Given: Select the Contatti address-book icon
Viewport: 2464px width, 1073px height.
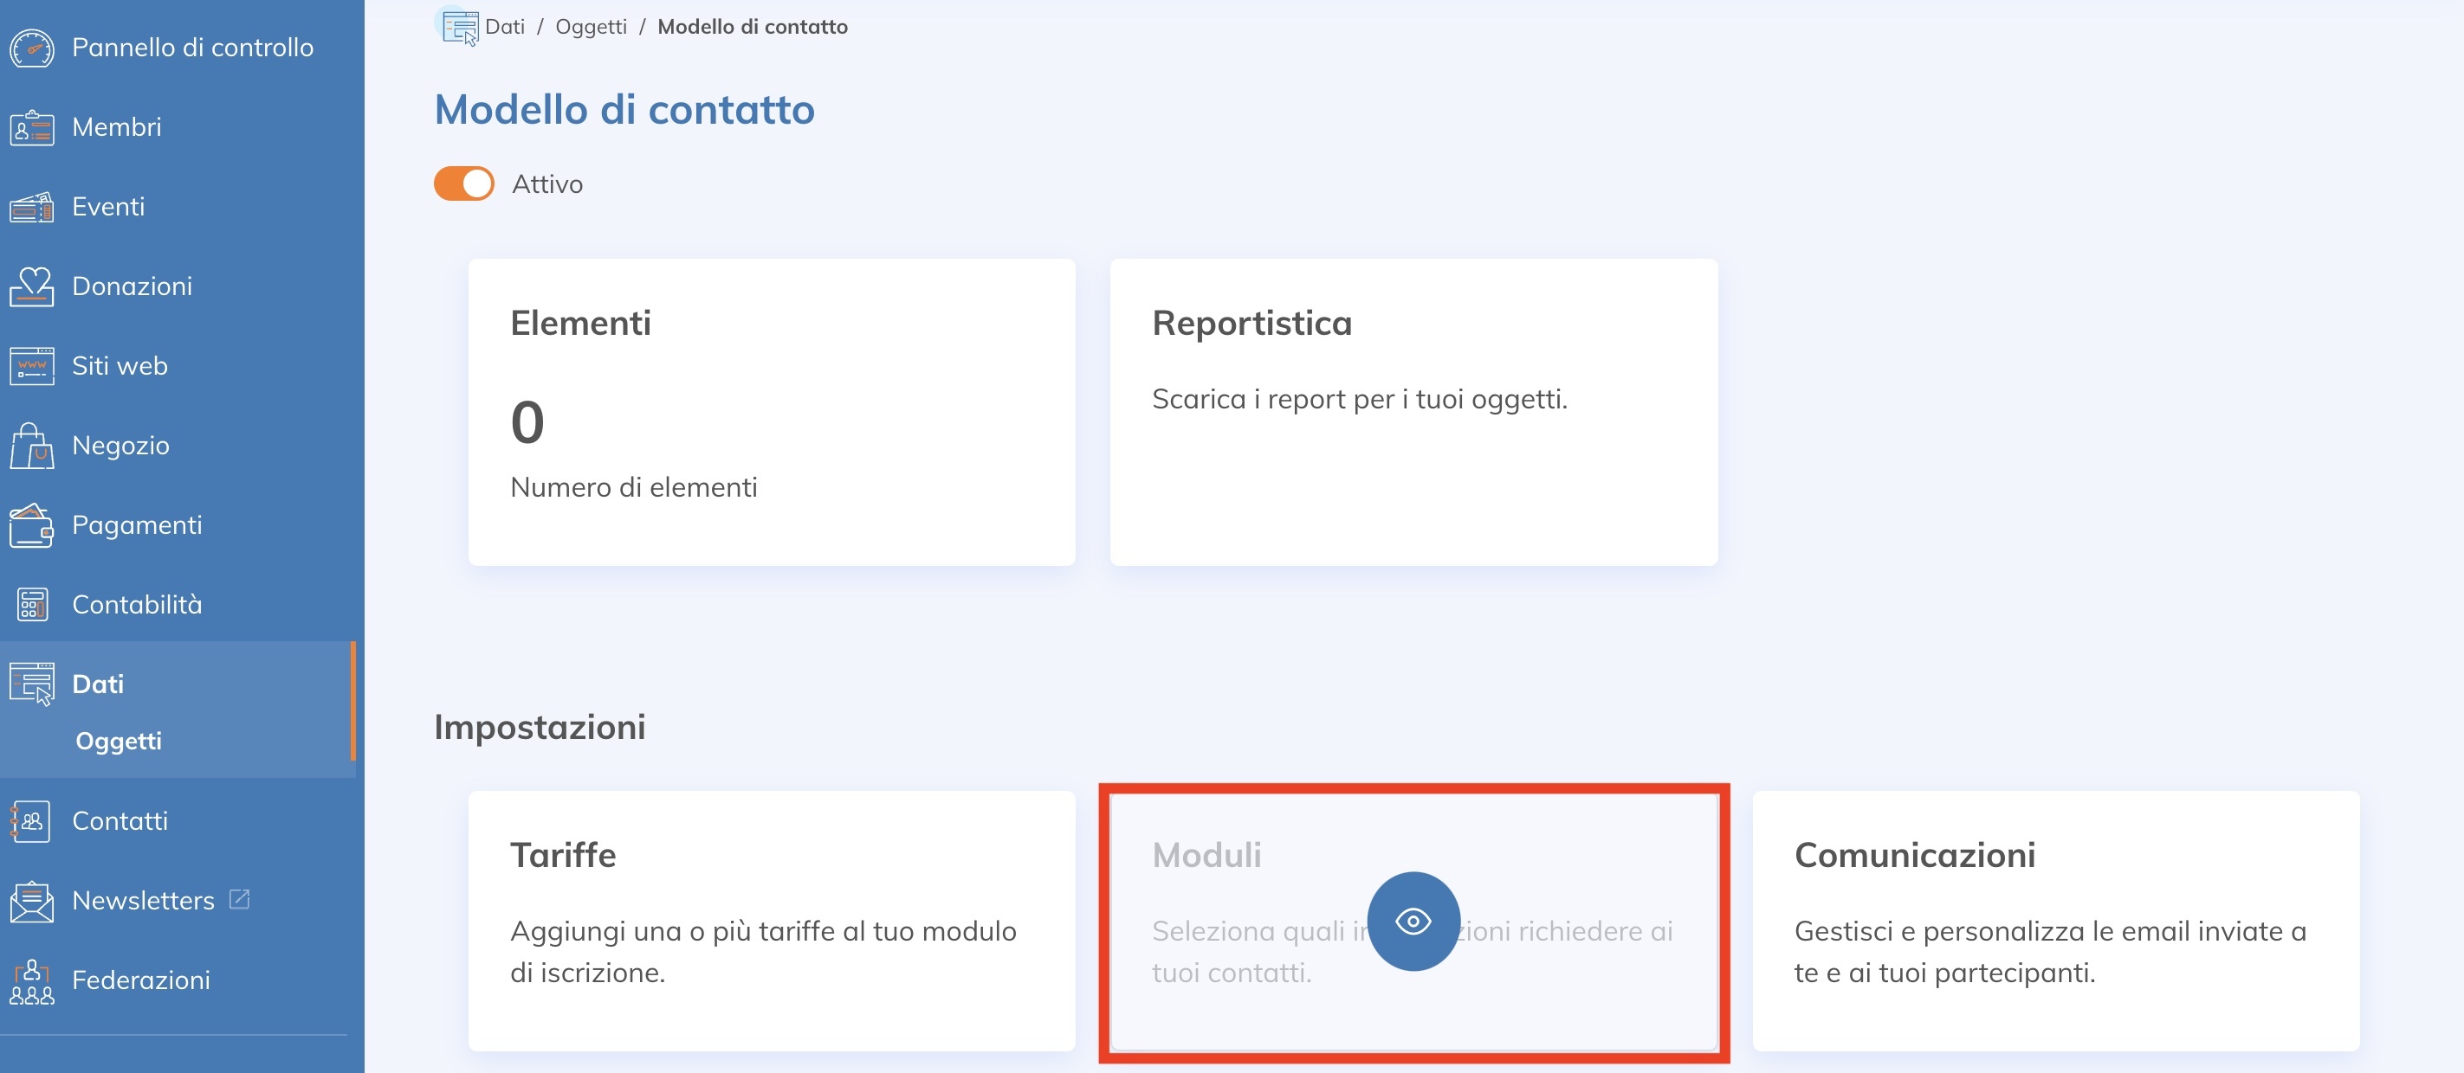Looking at the screenshot, I should coord(31,819).
